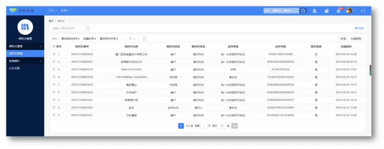Click the vertical scrollbar thumb at right edge
Viewport: 384px width, 149px height.
click(x=370, y=70)
